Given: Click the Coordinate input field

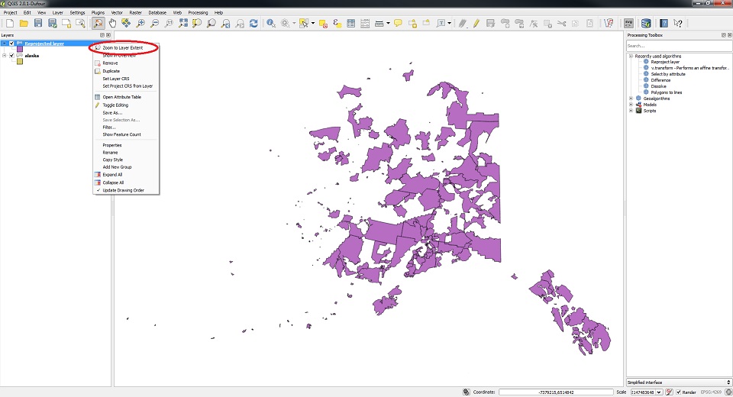Looking at the screenshot, I should pyautogui.click(x=556, y=392).
